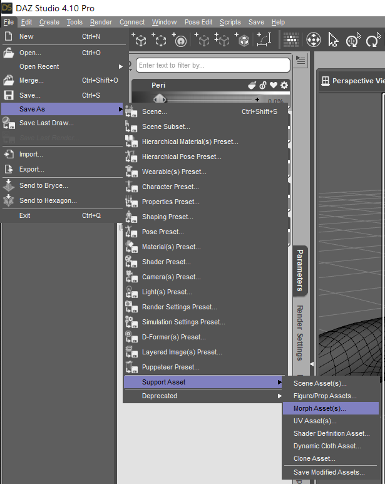Click the Simulation Settings Preset gears icon
The image size is (385, 484).
[131, 322]
